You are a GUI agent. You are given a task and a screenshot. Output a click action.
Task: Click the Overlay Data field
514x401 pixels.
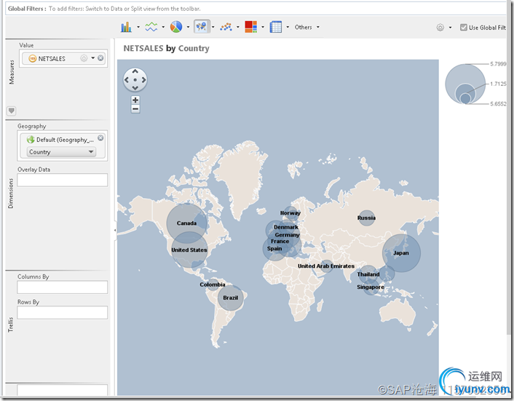point(63,180)
